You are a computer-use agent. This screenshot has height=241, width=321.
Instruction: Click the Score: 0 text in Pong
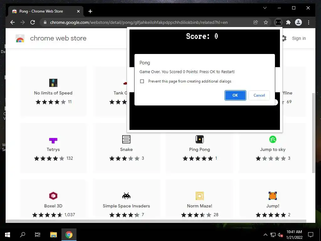click(x=202, y=36)
